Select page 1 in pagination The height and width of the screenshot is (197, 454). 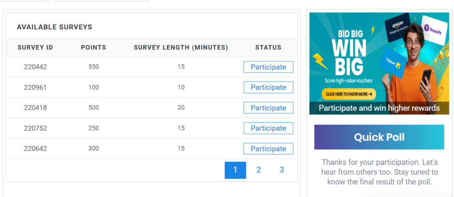pos(235,170)
